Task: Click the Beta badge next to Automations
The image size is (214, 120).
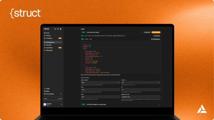Action: click(60, 48)
